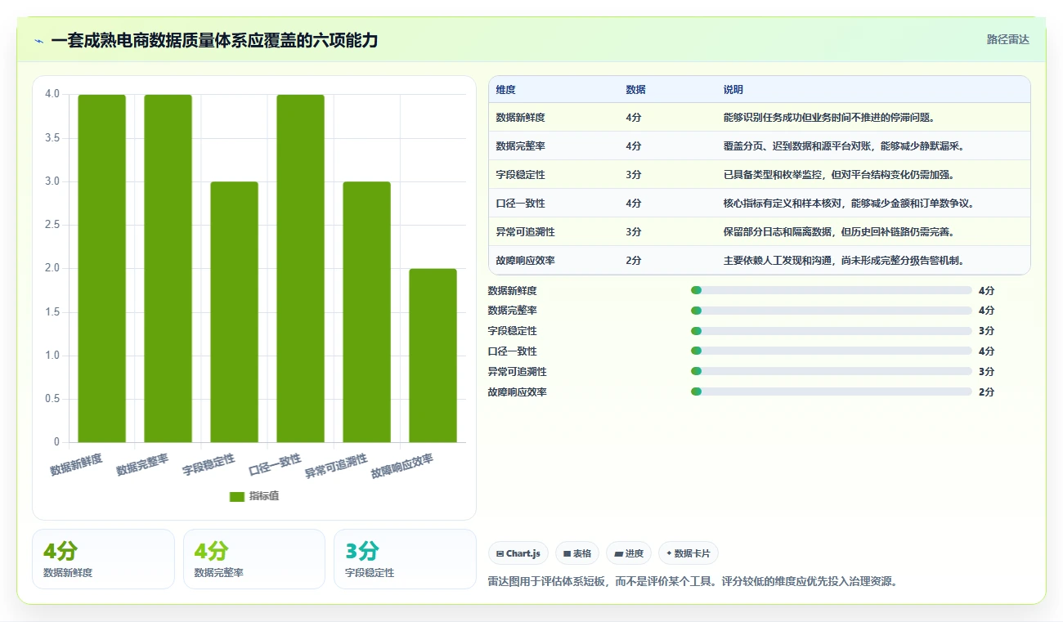Click the 数据新鲜度 bar in chart
The width and height of the screenshot is (1063, 622).
pos(102,268)
